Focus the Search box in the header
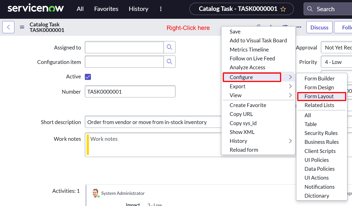Screen dimensions: 352x206 [x=328, y=9]
